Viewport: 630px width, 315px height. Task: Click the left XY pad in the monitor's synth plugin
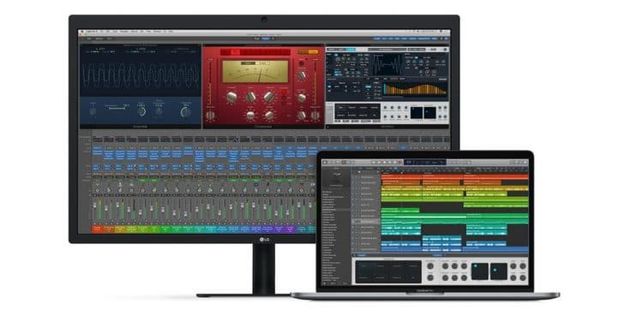click(x=417, y=112)
